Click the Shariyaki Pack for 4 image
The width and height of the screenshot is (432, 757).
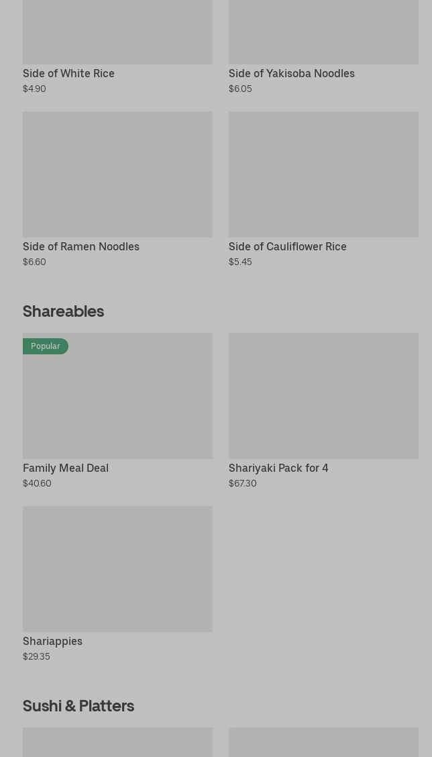coord(323,396)
